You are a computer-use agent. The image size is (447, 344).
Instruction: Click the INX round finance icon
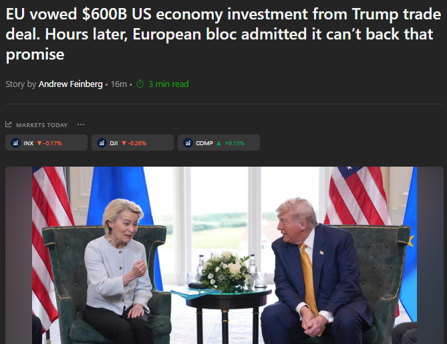coord(15,143)
